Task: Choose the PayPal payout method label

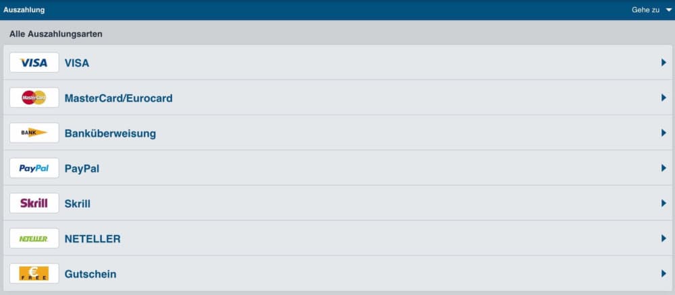Action: pyautogui.click(x=82, y=168)
